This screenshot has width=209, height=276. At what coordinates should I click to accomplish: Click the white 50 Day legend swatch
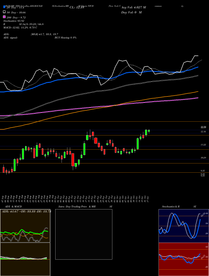coord(4,12)
